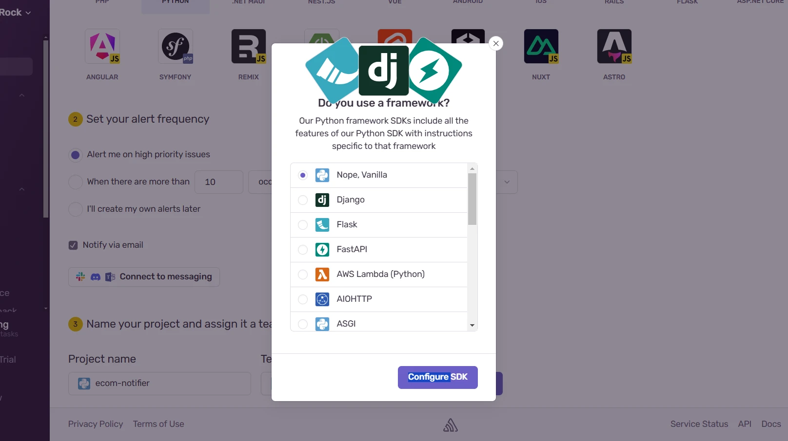This screenshot has height=441, width=788.
Task: Pick the Remix platform icon
Action: [248, 47]
